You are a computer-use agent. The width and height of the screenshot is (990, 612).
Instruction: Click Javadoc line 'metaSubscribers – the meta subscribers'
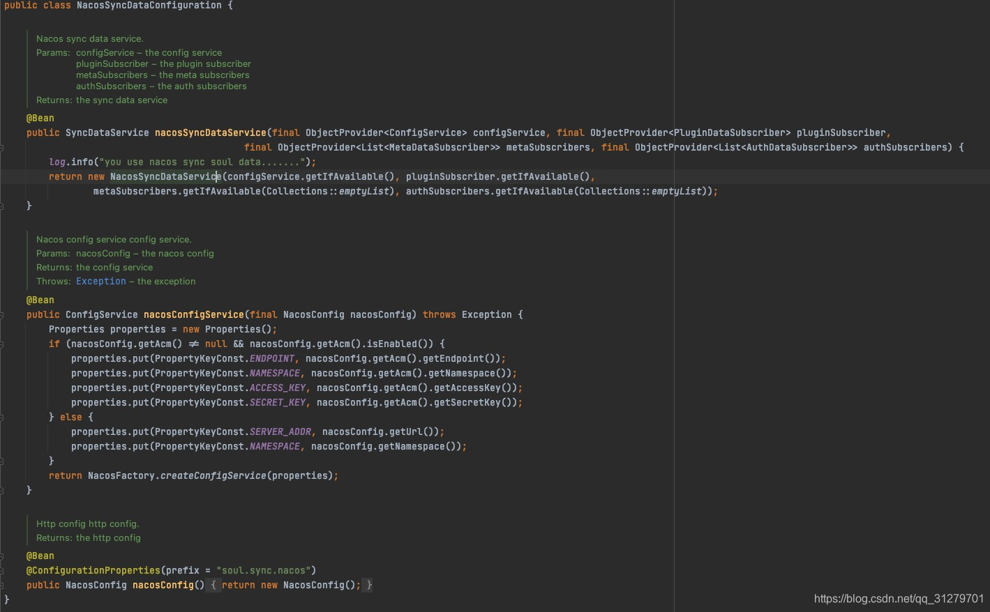click(x=163, y=75)
